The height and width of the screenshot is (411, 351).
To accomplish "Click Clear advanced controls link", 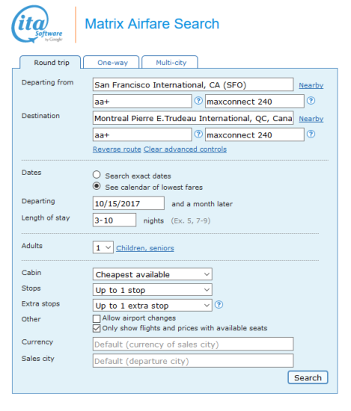I will [185, 149].
